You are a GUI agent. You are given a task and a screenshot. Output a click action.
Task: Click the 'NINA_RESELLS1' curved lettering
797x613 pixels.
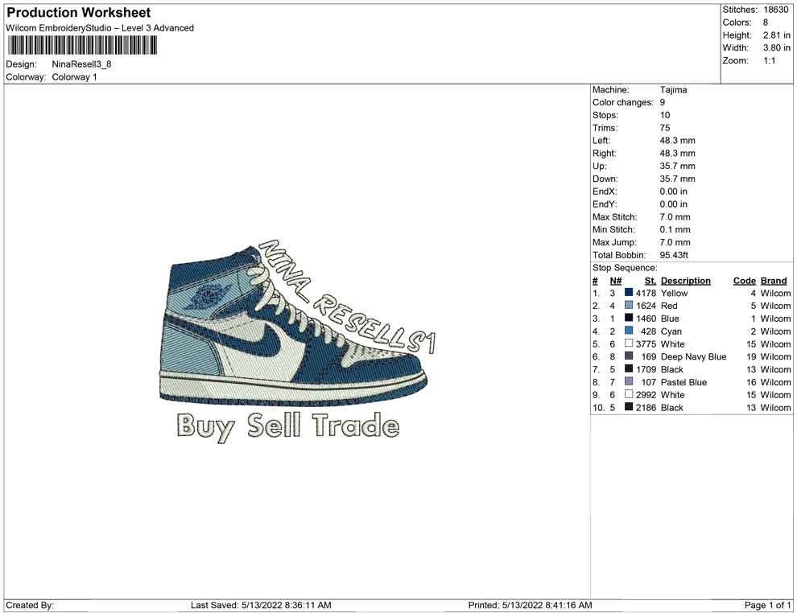tap(347, 296)
